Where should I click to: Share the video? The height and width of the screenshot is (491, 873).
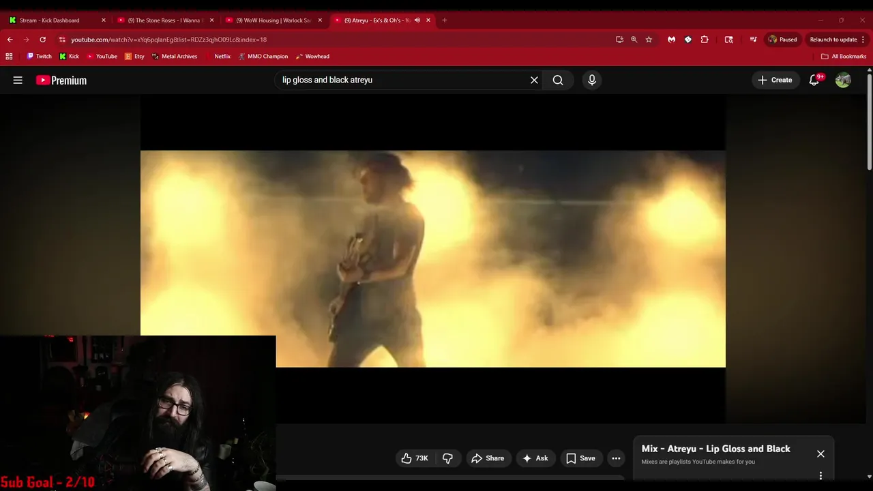(488, 458)
